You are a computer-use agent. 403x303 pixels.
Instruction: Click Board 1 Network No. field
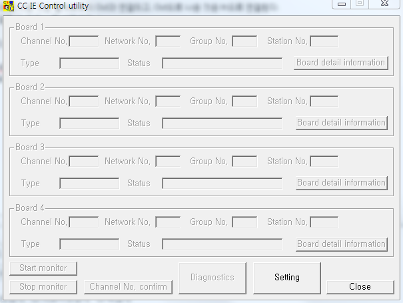[x=168, y=41]
